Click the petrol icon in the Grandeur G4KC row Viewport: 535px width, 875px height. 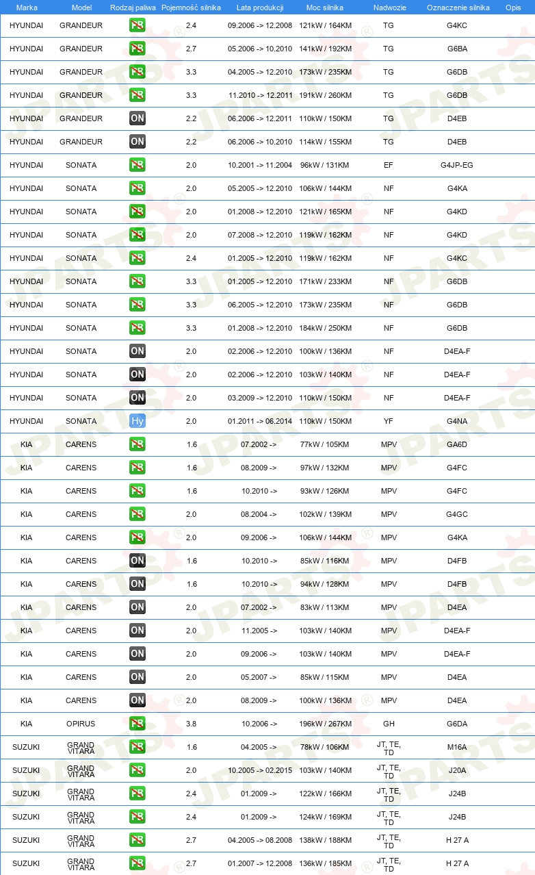point(138,25)
